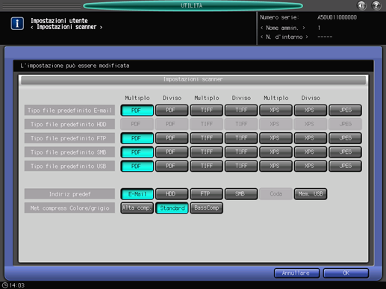386x289 pixels.
Task: Select JPEG for E-mail file type
Action: 345,111
